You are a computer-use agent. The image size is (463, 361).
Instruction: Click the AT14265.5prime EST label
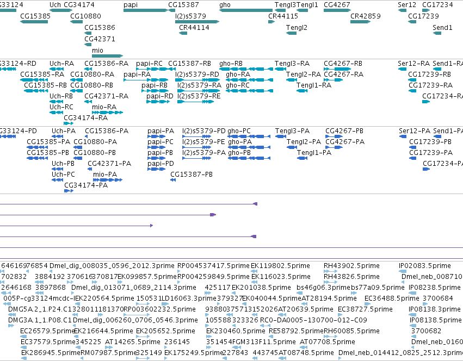[x=133, y=342]
